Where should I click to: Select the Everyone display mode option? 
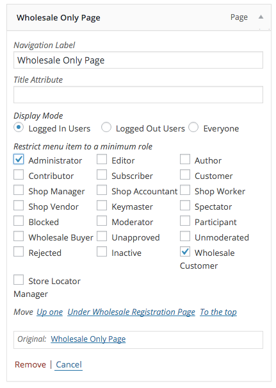[x=193, y=128]
